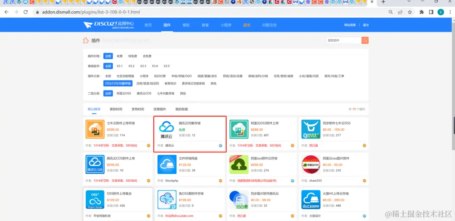Bookmark this page with the star icon
Image resolution: width=455 pixels, height=221 pixels.
pyautogui.click(x=410, y=12)
